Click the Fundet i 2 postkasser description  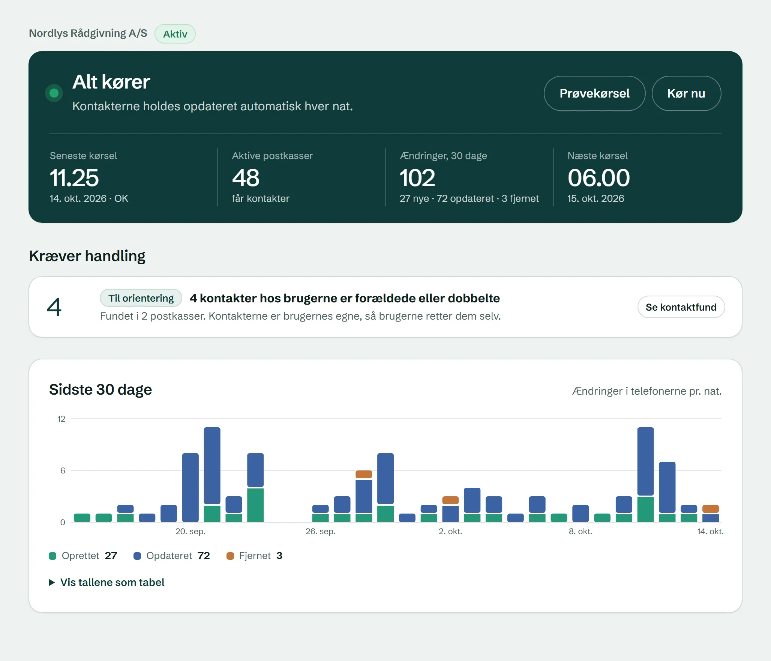(x=300, y=316)
